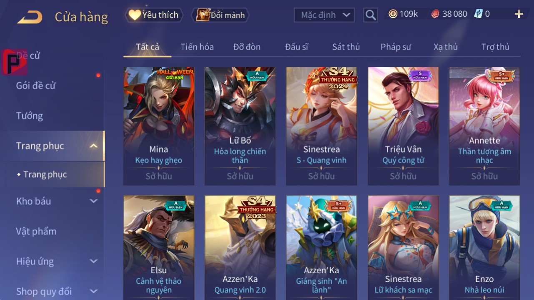Tap the red ruby currency icon
Image resolution: width=534 pixels, height=300 pixels.
pyautogui.click(x=435, y=14)
